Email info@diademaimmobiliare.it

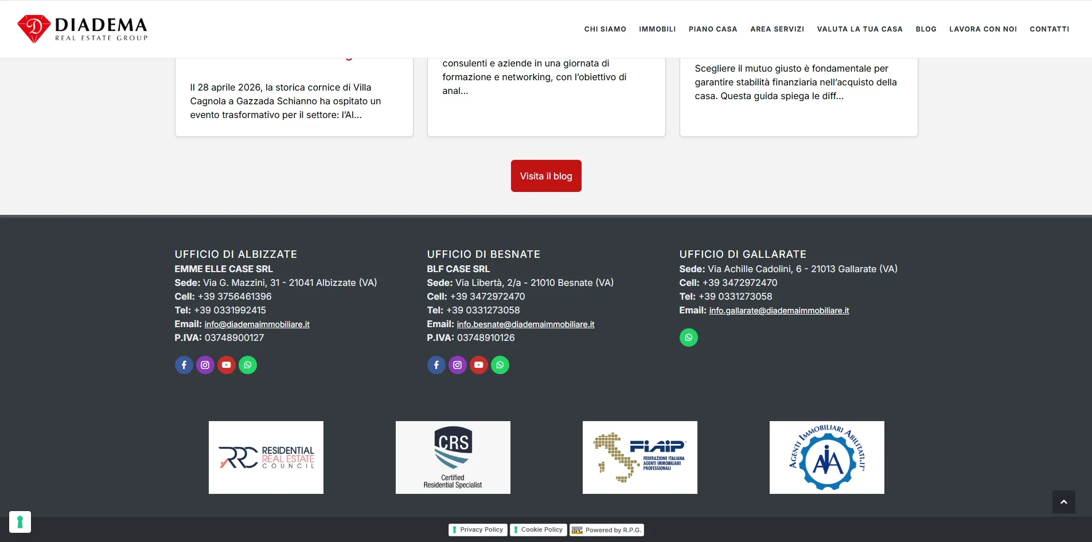(257, 324)
